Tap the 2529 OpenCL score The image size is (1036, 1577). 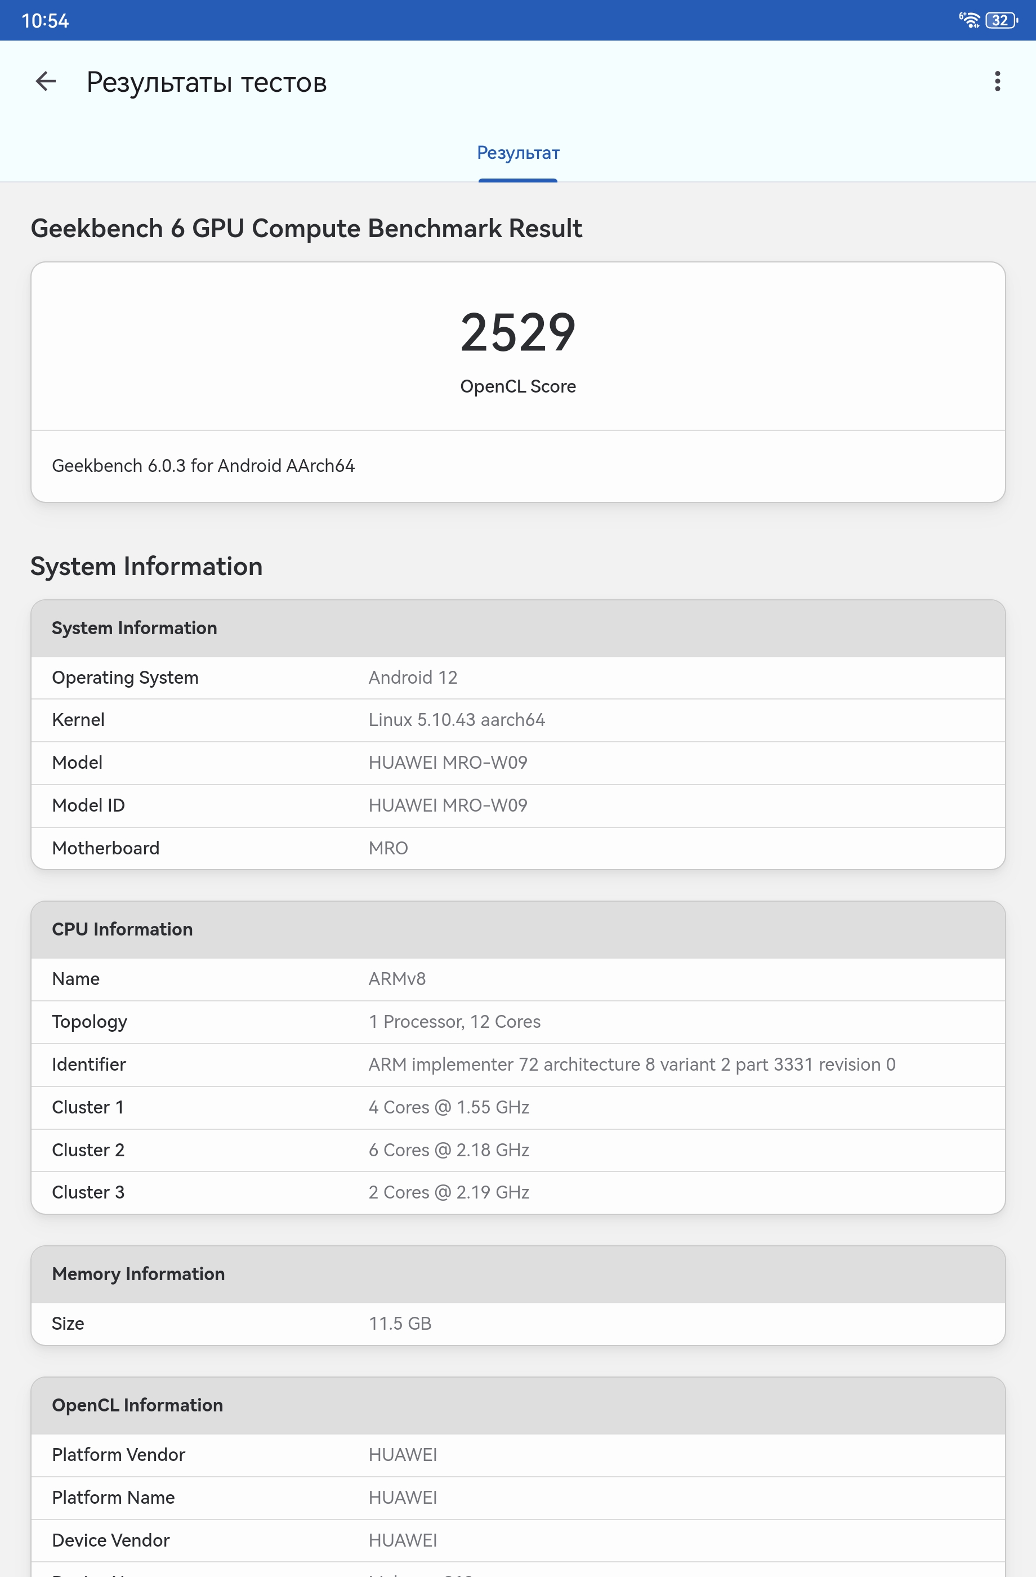(x=518, y=333)
